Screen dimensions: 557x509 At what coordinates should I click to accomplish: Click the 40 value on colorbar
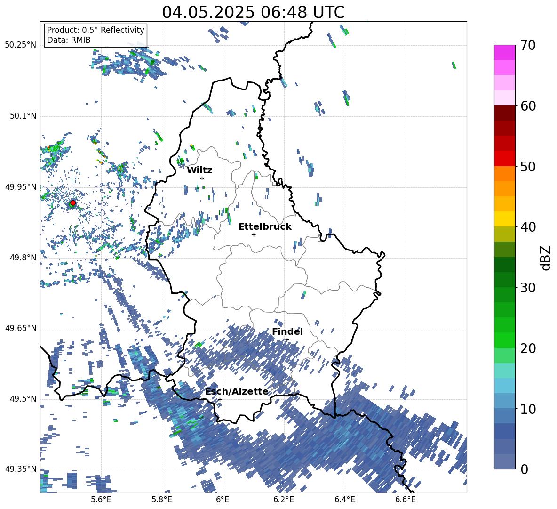(528, 227)
